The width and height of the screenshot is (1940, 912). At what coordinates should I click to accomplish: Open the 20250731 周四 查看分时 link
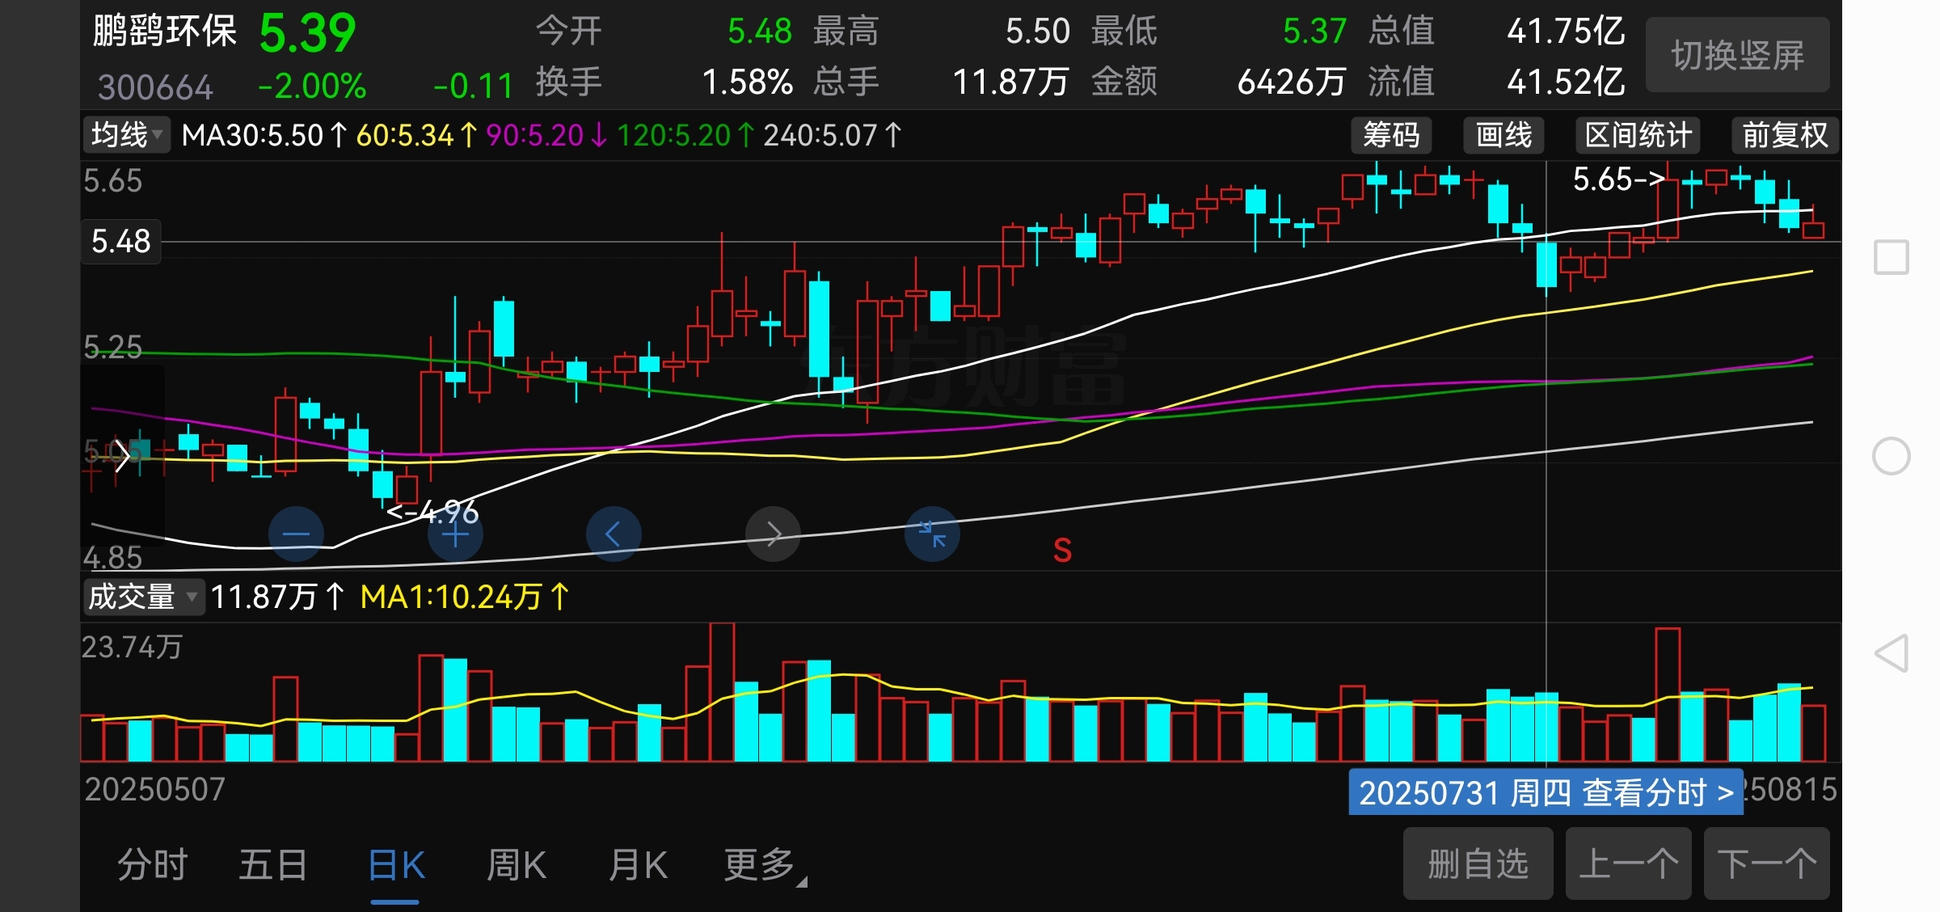click(x=1546, y=792)
